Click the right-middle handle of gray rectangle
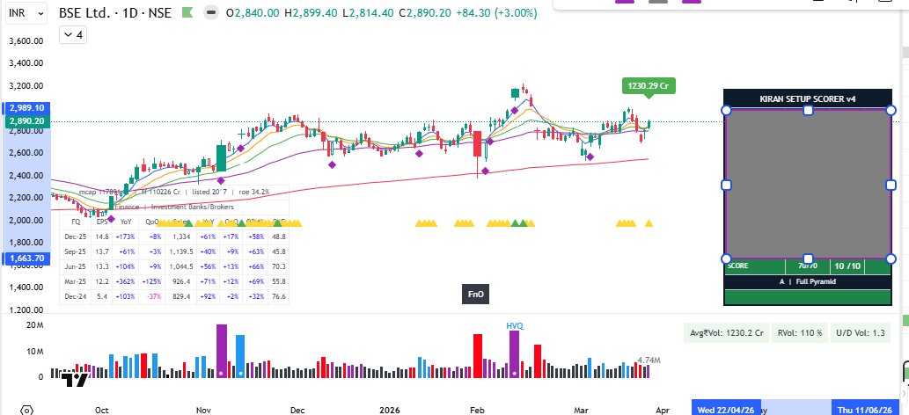This screenshot has height=415, width=909. [891, 185]
